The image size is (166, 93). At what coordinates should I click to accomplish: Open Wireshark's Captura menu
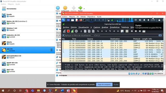[x=97, y=27]
